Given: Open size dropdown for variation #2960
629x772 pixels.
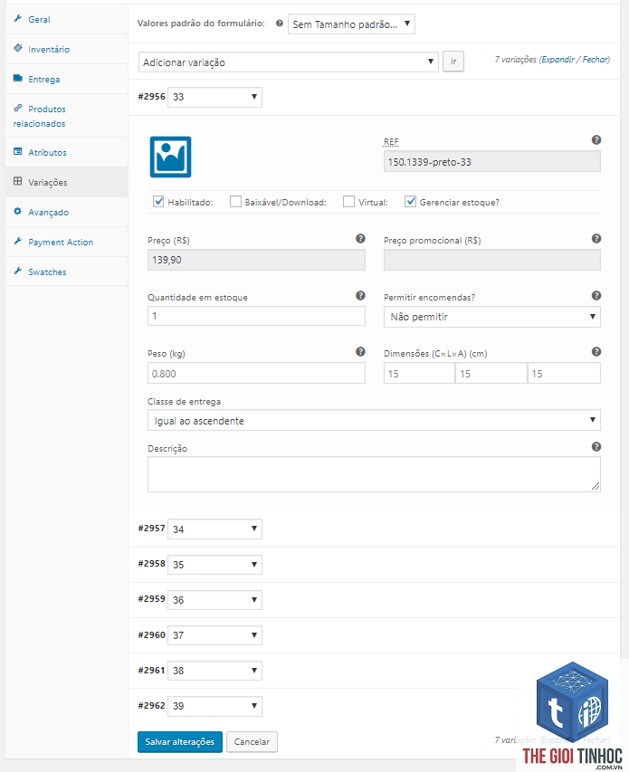Looking at the screenshot, I should (214, 635).
